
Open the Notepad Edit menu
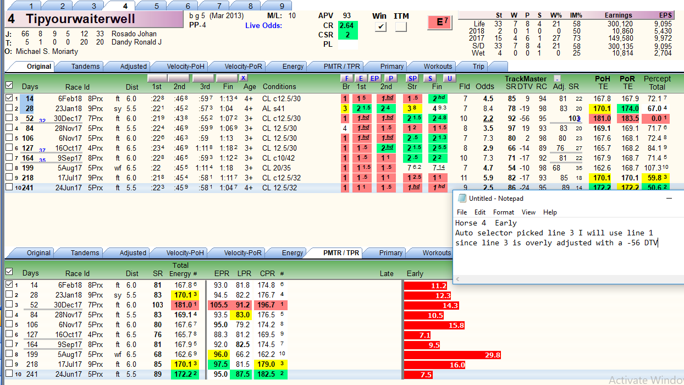pos(480,212)
